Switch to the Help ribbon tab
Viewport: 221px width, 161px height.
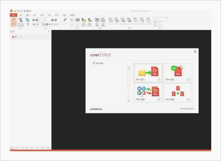click(x=72, y=15)
